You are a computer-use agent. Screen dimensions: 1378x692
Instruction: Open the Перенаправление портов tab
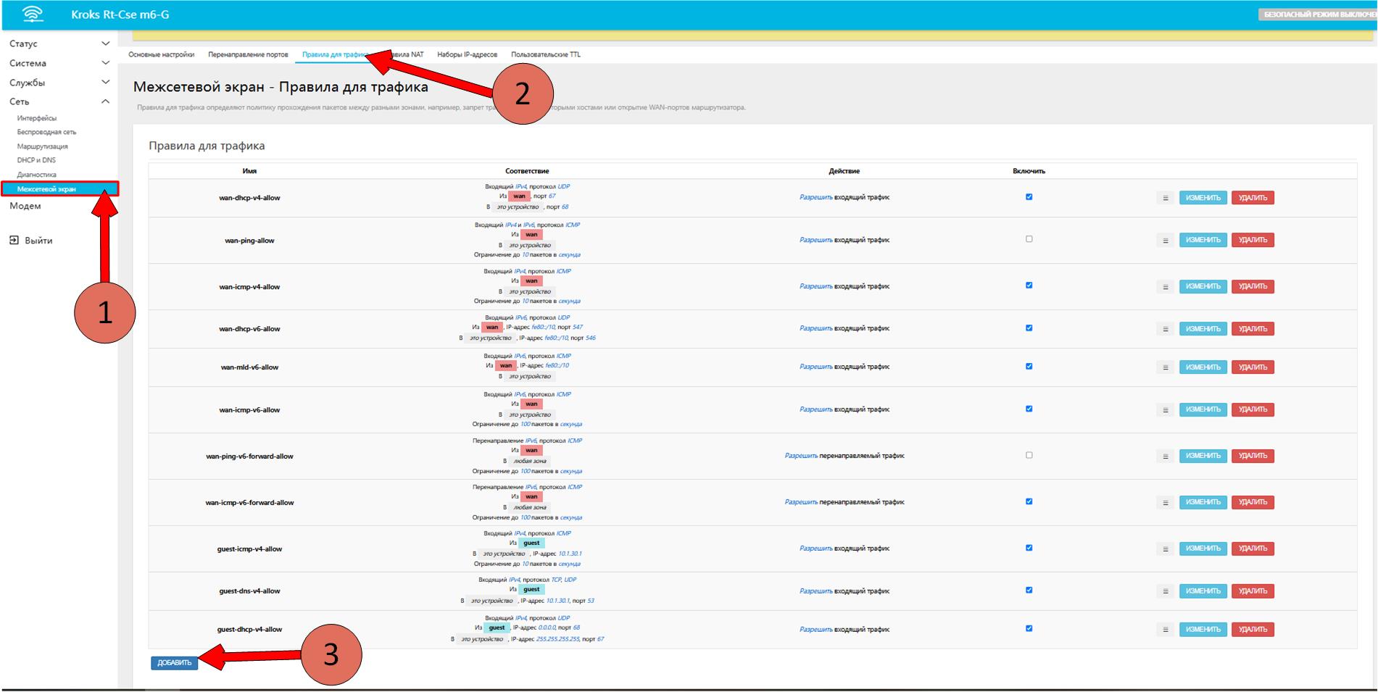coord(248,55)
